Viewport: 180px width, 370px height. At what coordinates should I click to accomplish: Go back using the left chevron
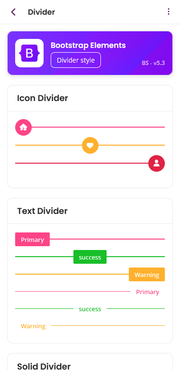tap(13, 12)
